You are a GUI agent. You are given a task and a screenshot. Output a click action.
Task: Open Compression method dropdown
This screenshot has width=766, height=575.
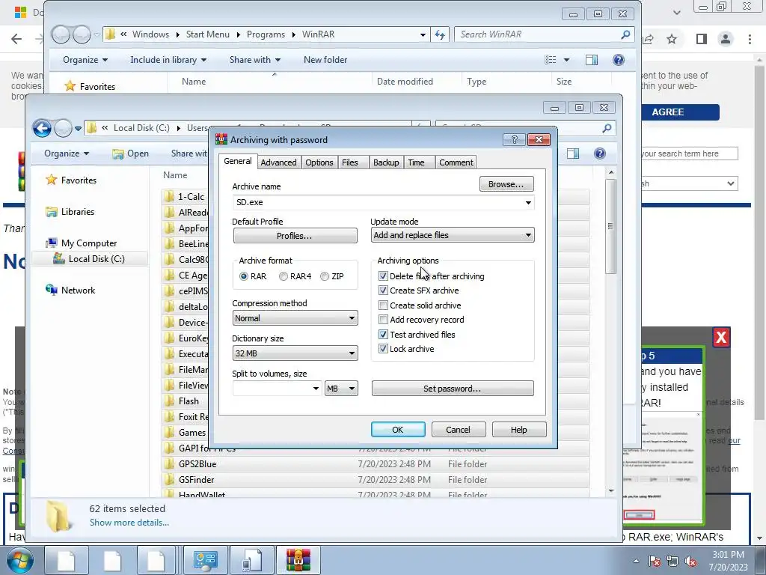tap(295, 318)
